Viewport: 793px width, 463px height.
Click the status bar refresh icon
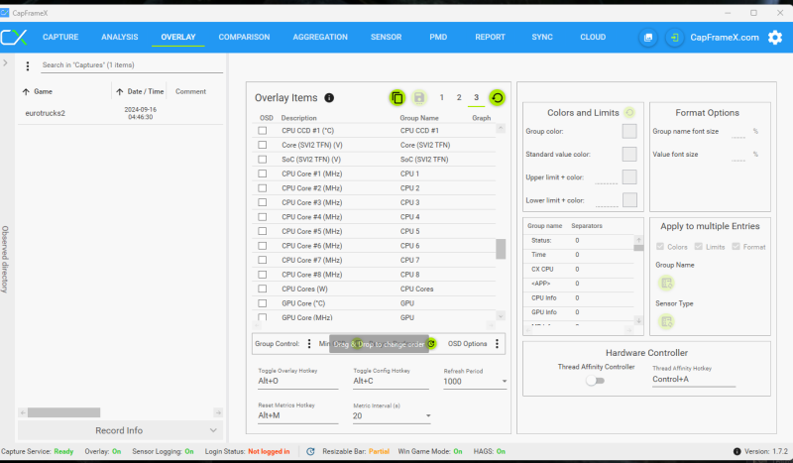click(x=310, y=451)
